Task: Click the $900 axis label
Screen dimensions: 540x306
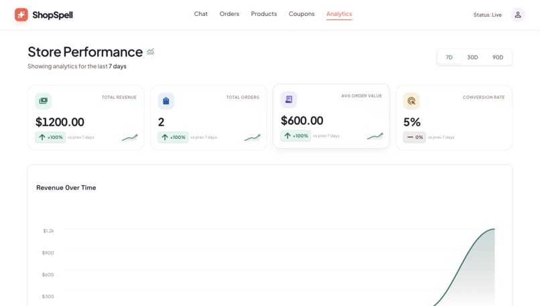Action: pyautogui.click(x=48, y=253)
